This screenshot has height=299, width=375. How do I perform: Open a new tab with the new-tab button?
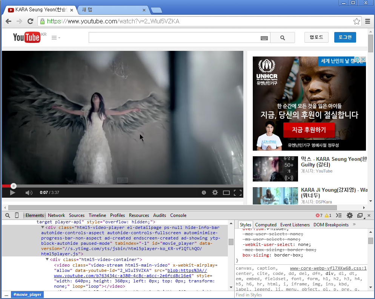pos(157,10)
